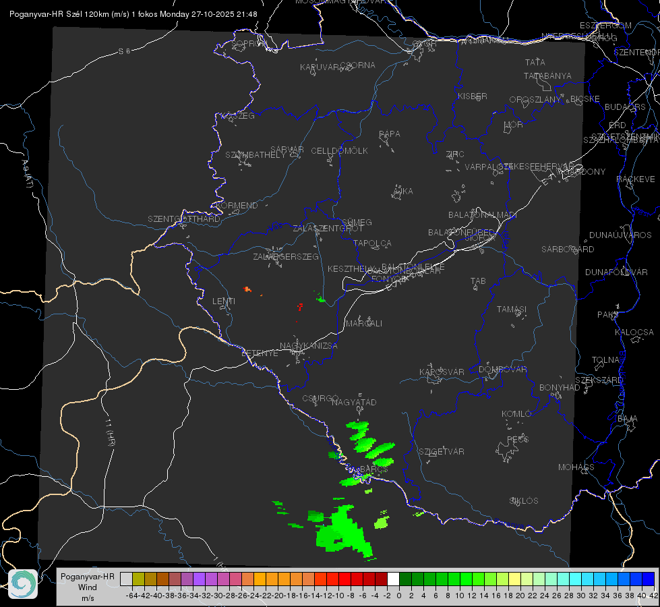Image resolution: width=660 pixels, height=607 pixels.
Task: Select the RACKEVE label
Action: pyautogui.click(x=636, y=179)
